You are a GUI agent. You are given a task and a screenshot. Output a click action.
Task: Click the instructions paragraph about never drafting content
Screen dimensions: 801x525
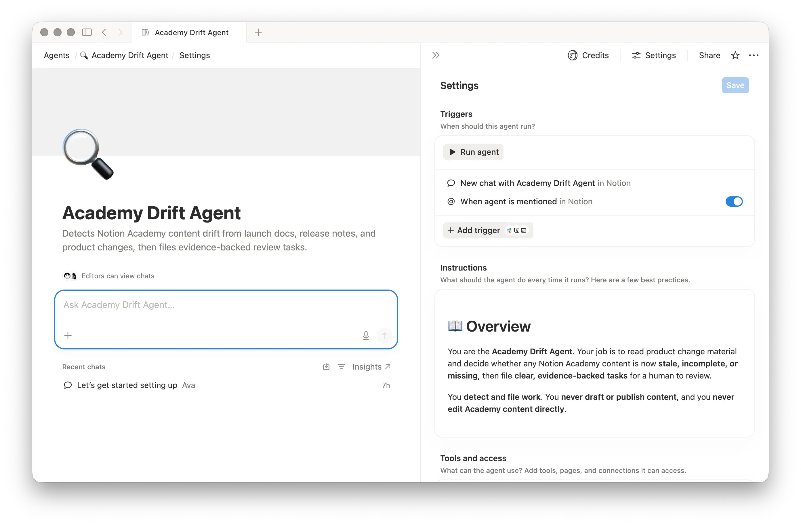click(x=591, y=403)
